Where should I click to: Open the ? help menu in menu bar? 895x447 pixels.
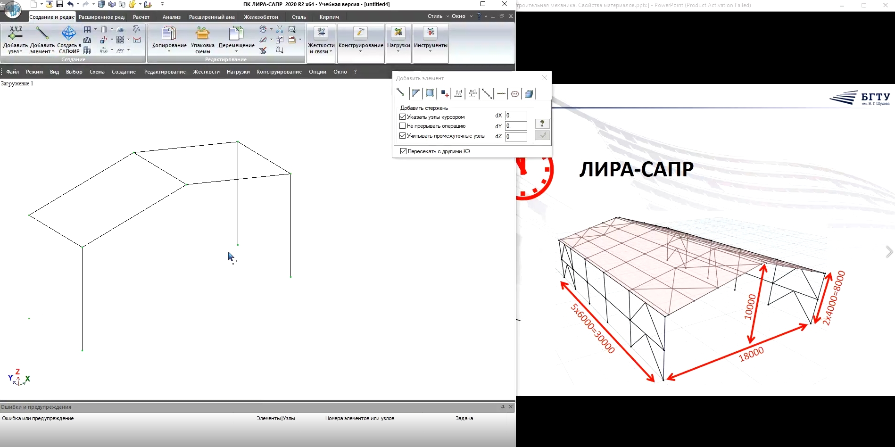355,72
